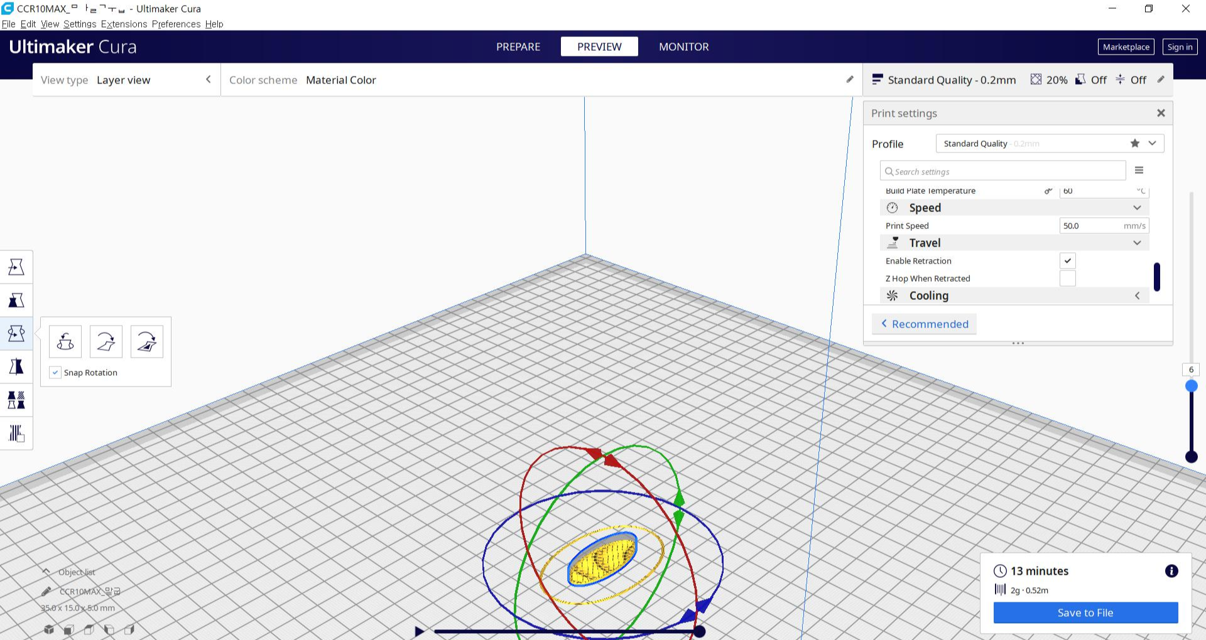Click the Sign in button
This screenshot has height=640, width=1206.
point(1180,46)
